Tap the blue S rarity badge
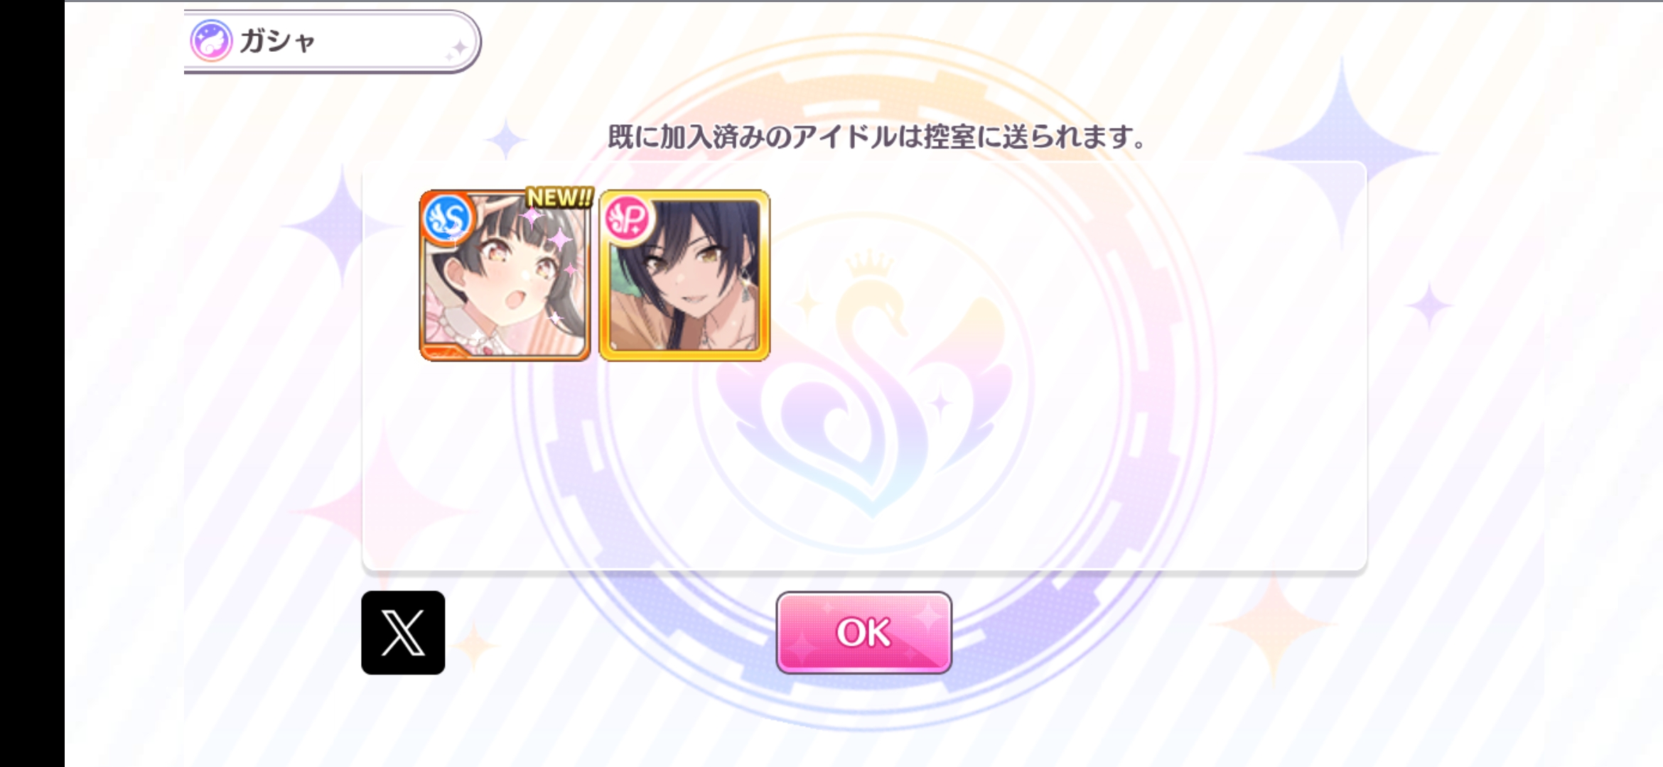This screenshot has height=767, width=1663. coord(448,218)
